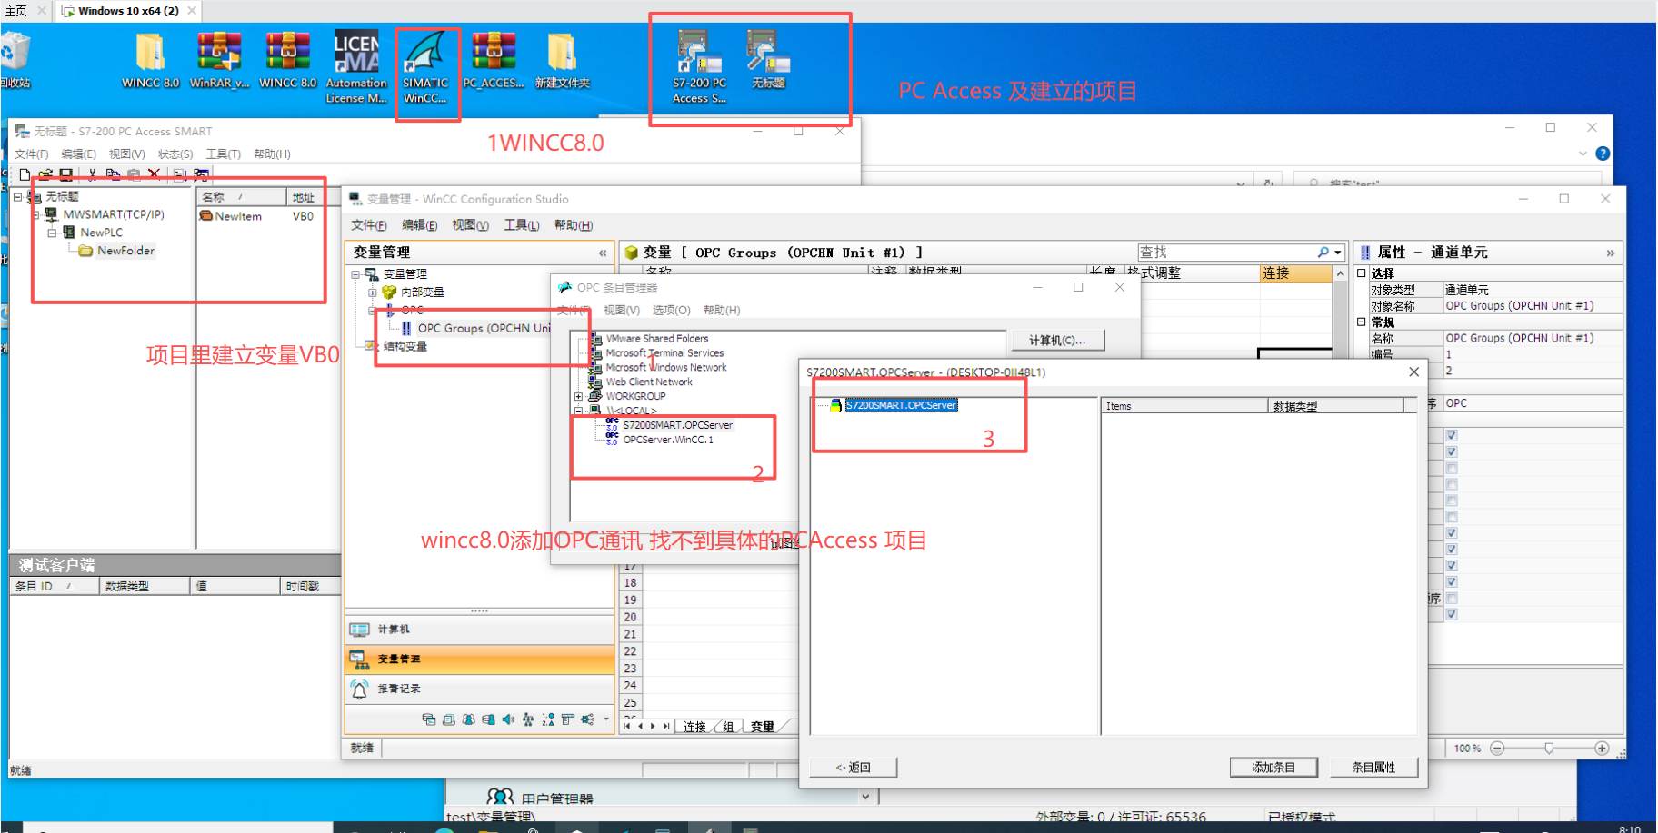Click the two-users icon in WinCC navigation strip
This screenshot has width=1658, height=833.
click(x=468, y=719)
